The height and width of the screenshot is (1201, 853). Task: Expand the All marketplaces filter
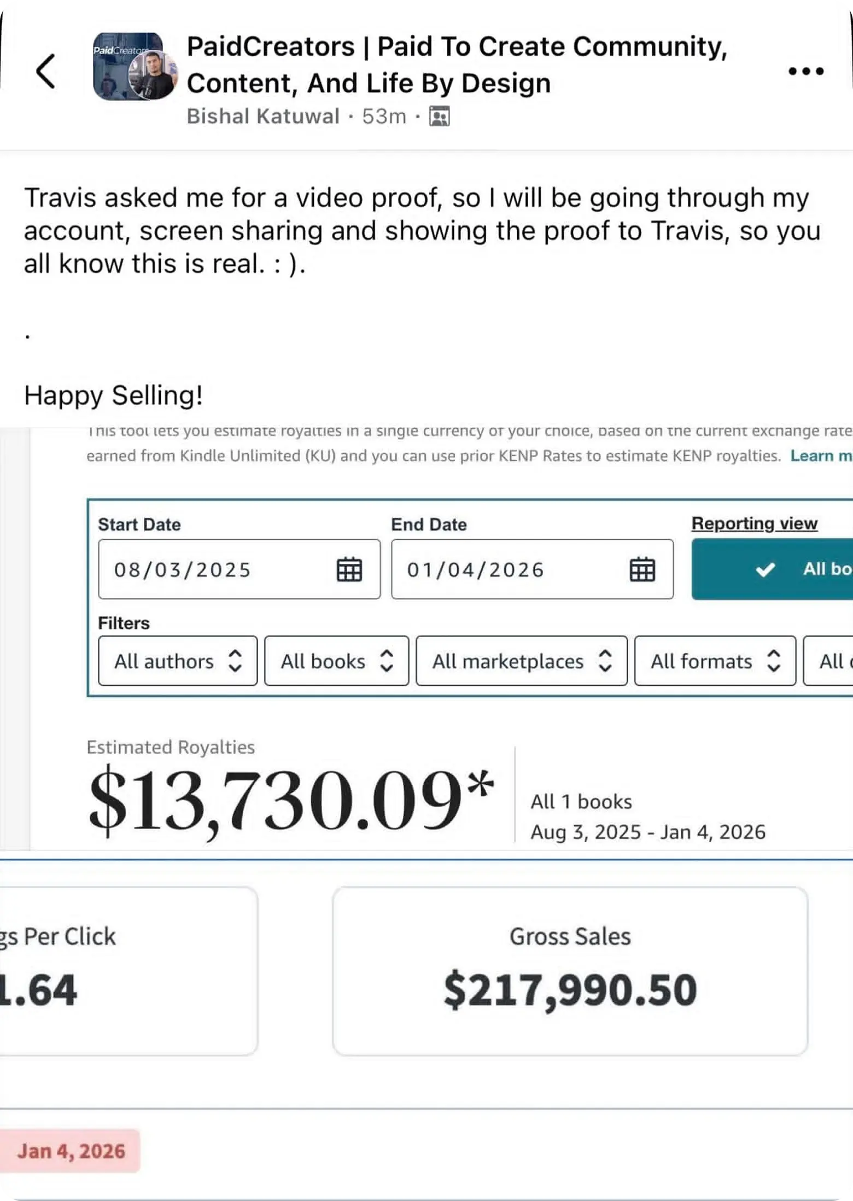point(521,661)
